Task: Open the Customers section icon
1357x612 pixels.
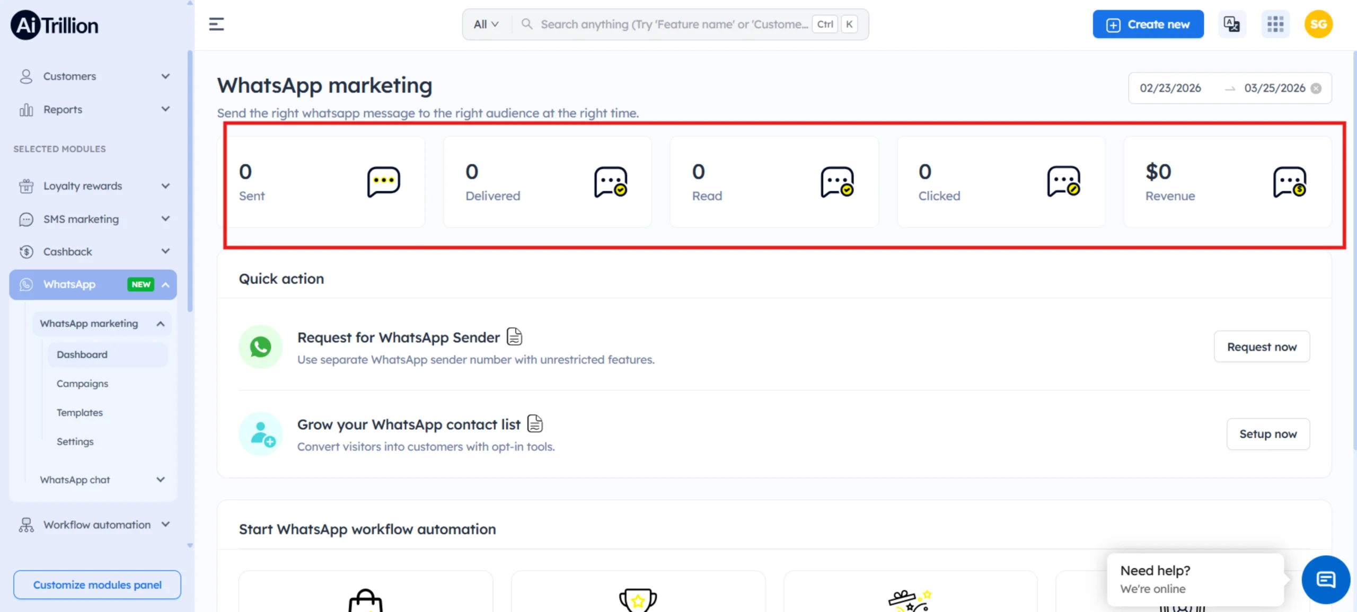Action: (x=25, y=76)
